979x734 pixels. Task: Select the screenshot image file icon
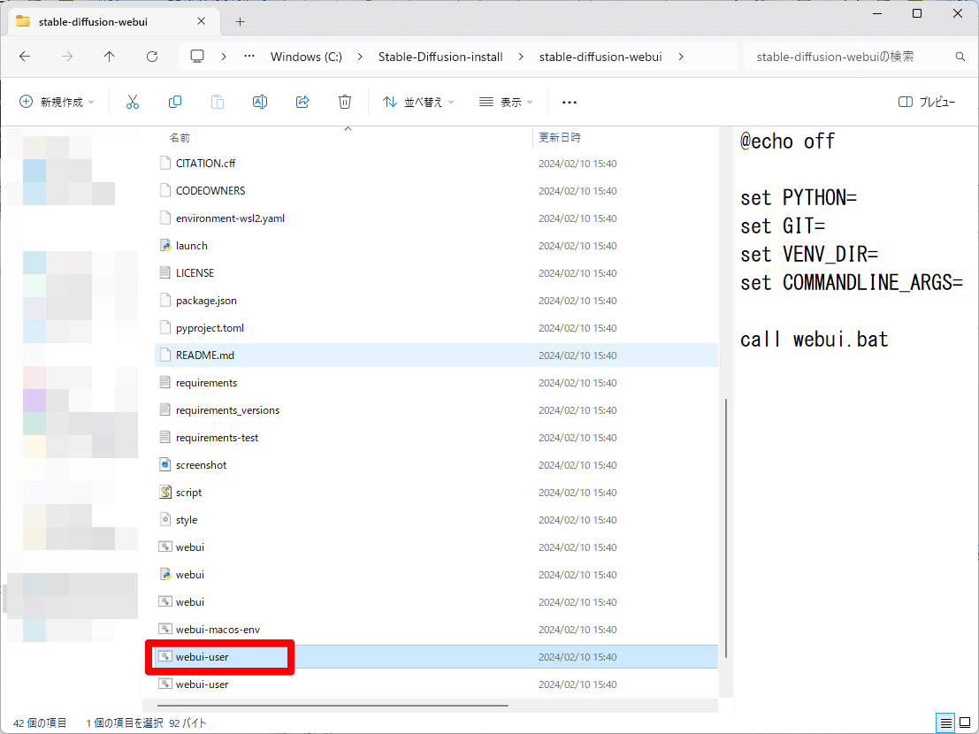164,465
